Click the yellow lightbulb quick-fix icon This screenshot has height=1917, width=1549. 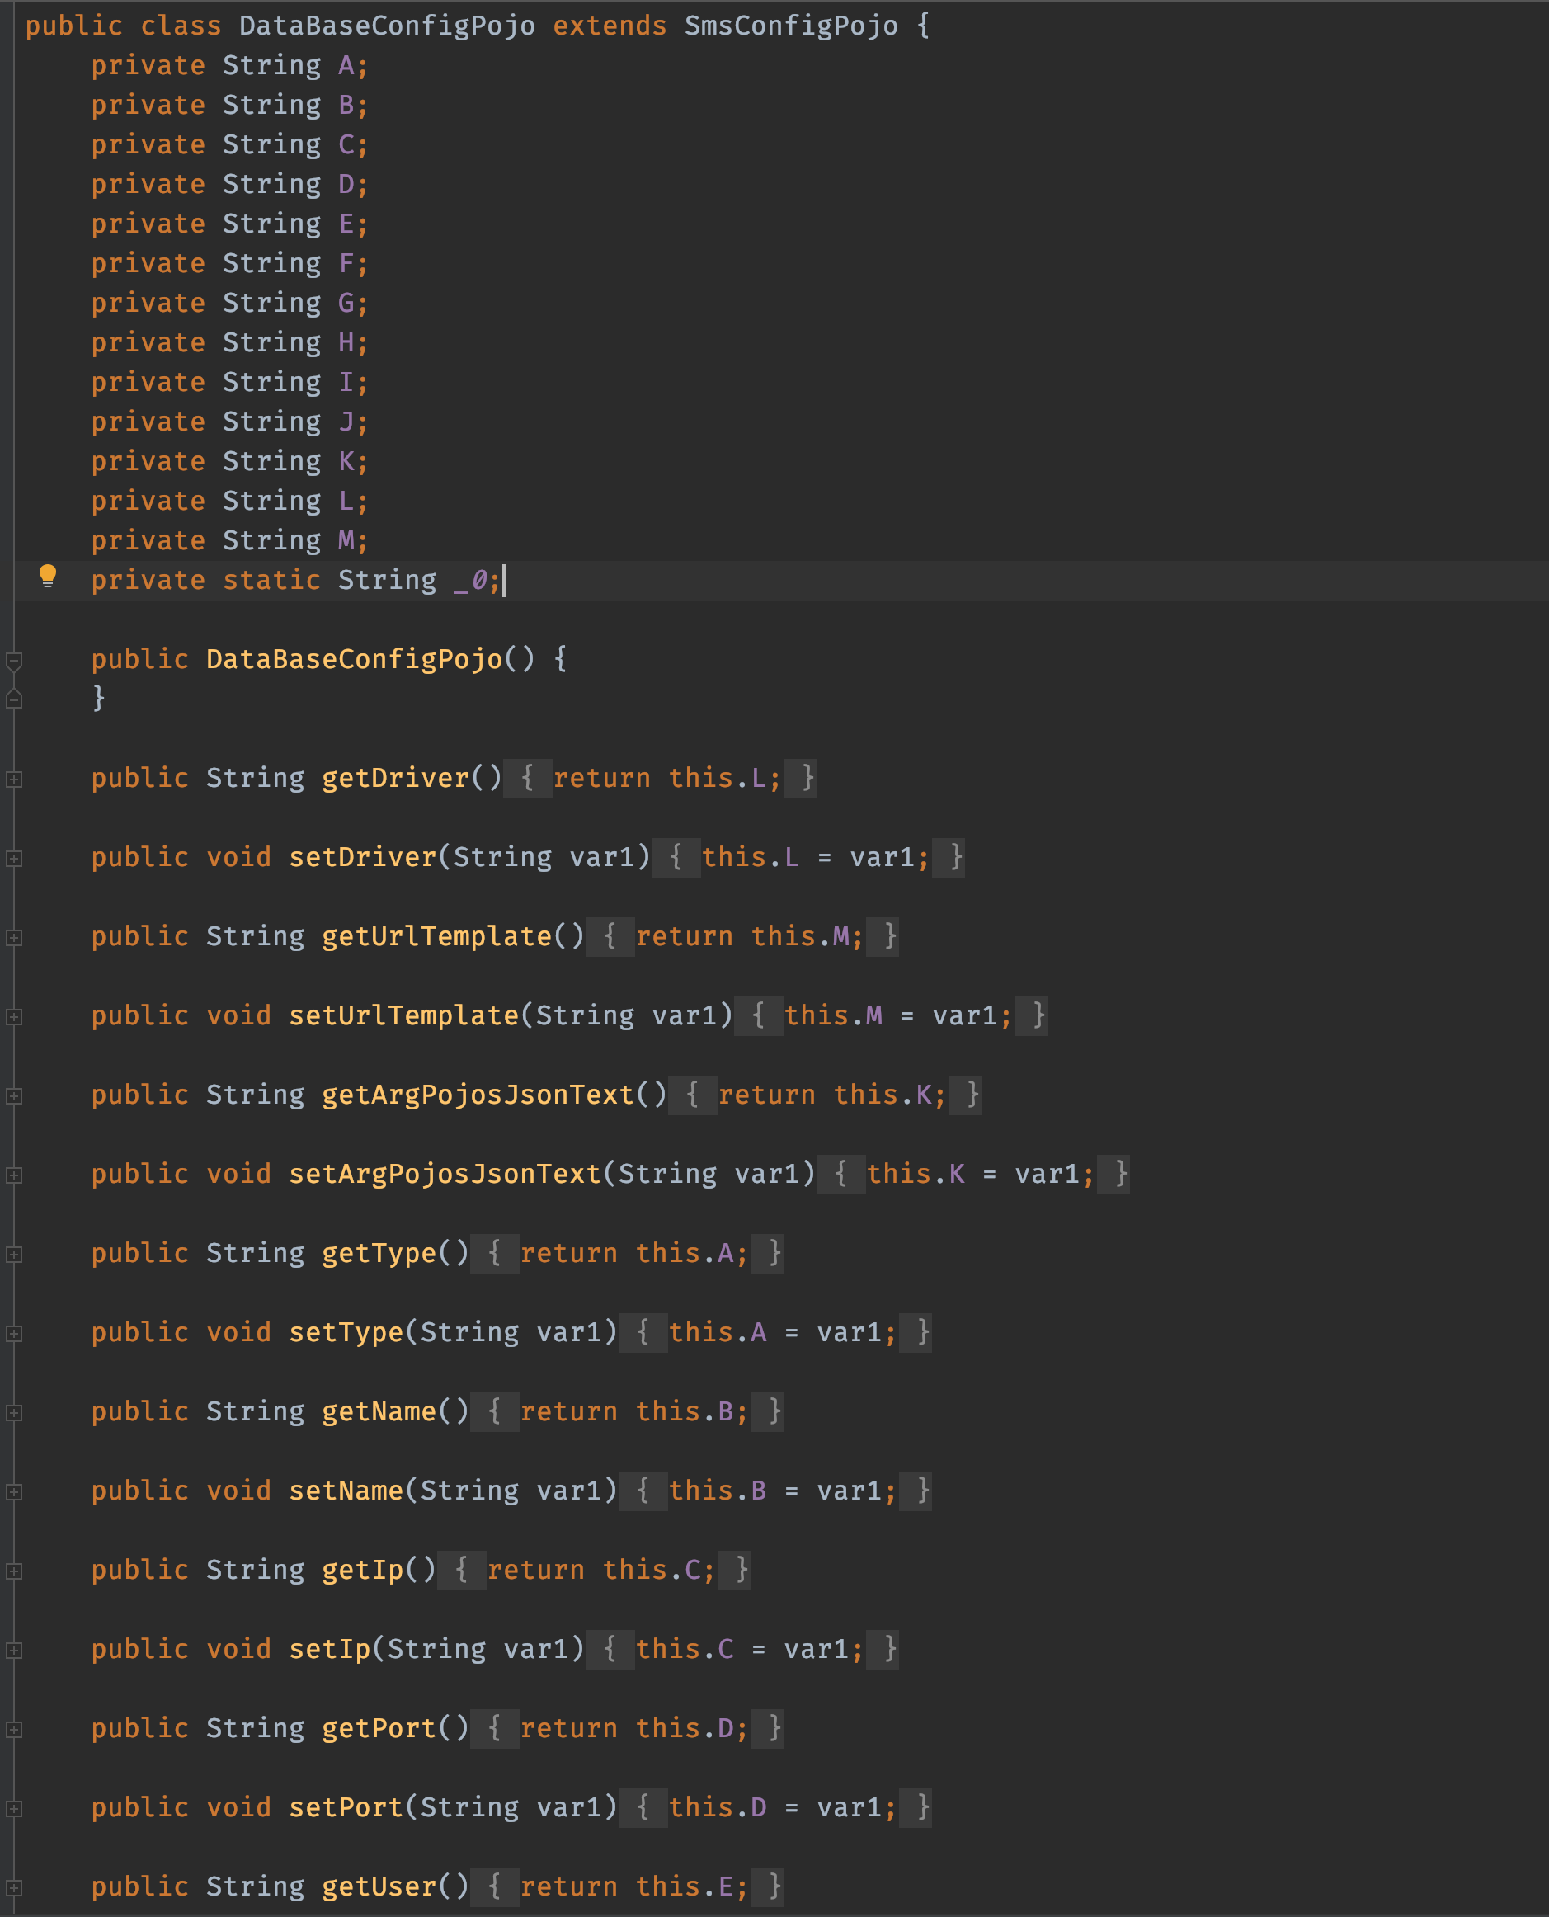(x=48, y=577)
